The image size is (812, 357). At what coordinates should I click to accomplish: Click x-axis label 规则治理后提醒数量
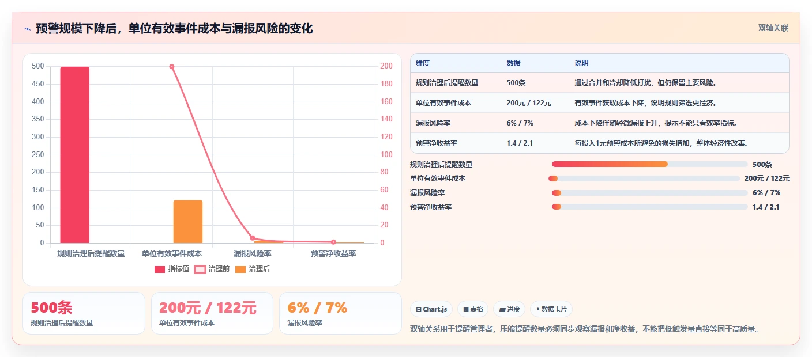point(91,253)
